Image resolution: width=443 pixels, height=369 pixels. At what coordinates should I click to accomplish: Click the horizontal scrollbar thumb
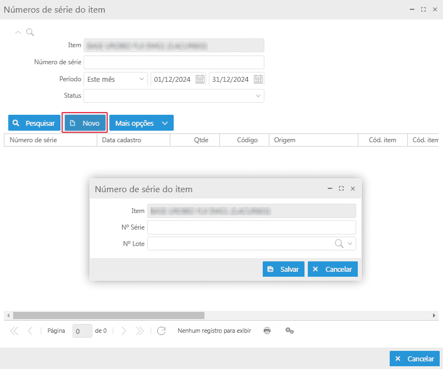108,316
